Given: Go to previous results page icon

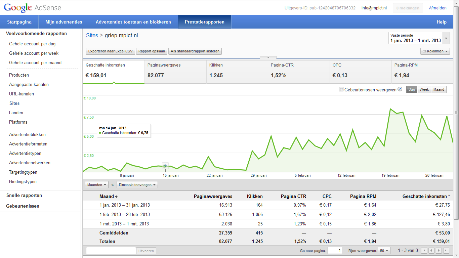Looking at the screenshot, I should [x=431, y=251].
